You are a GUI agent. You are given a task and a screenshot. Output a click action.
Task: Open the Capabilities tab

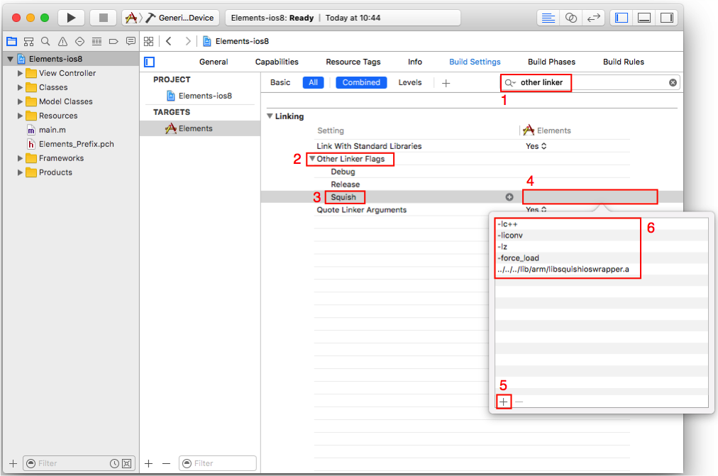pyautogui.click(x=276, y=62)
